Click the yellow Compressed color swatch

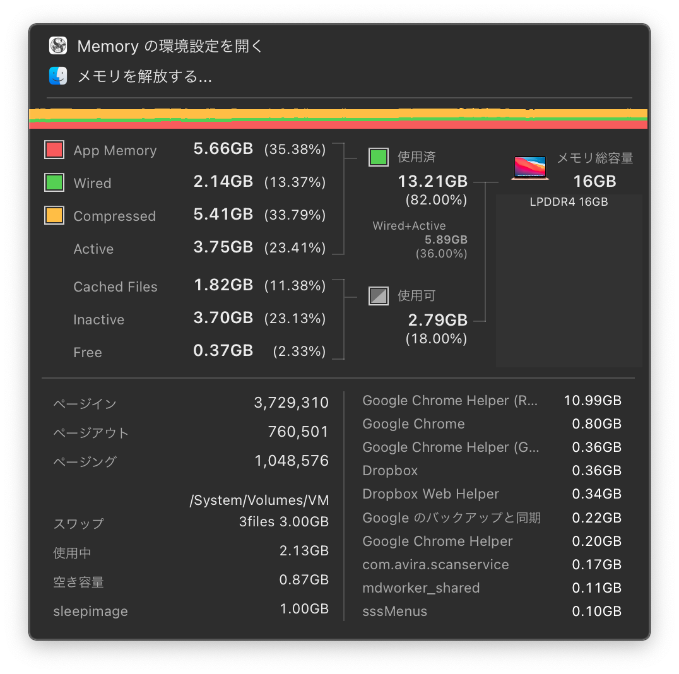pos(54,215)
